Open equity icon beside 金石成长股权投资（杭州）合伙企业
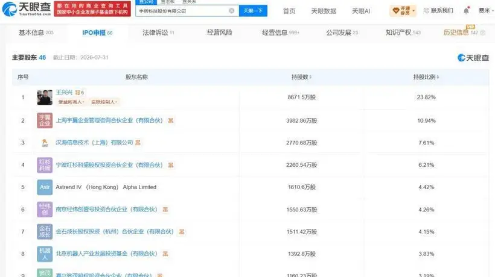This screenshot has width=495, height=277. coord(182,232)
